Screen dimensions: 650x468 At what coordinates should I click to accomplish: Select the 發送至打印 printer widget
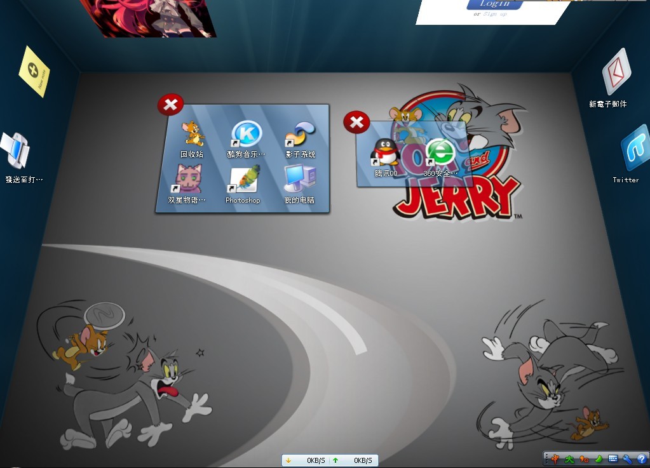15,150
